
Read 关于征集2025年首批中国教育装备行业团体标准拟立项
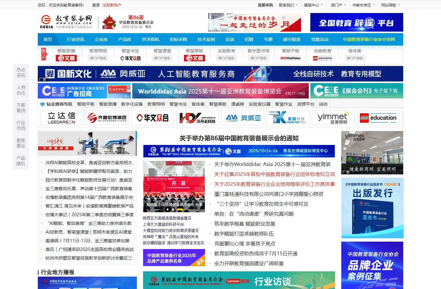(275, 174)
